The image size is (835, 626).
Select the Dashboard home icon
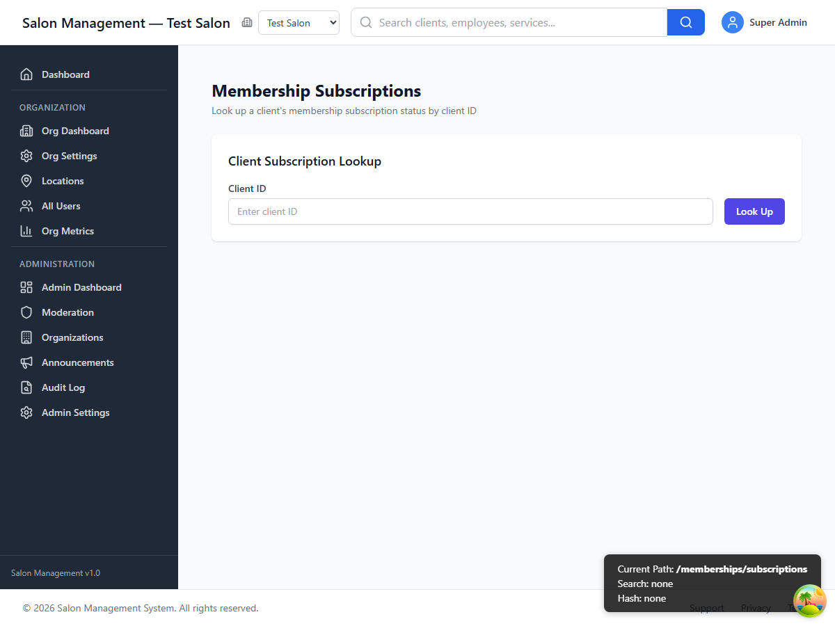click(x=26, y=74)
